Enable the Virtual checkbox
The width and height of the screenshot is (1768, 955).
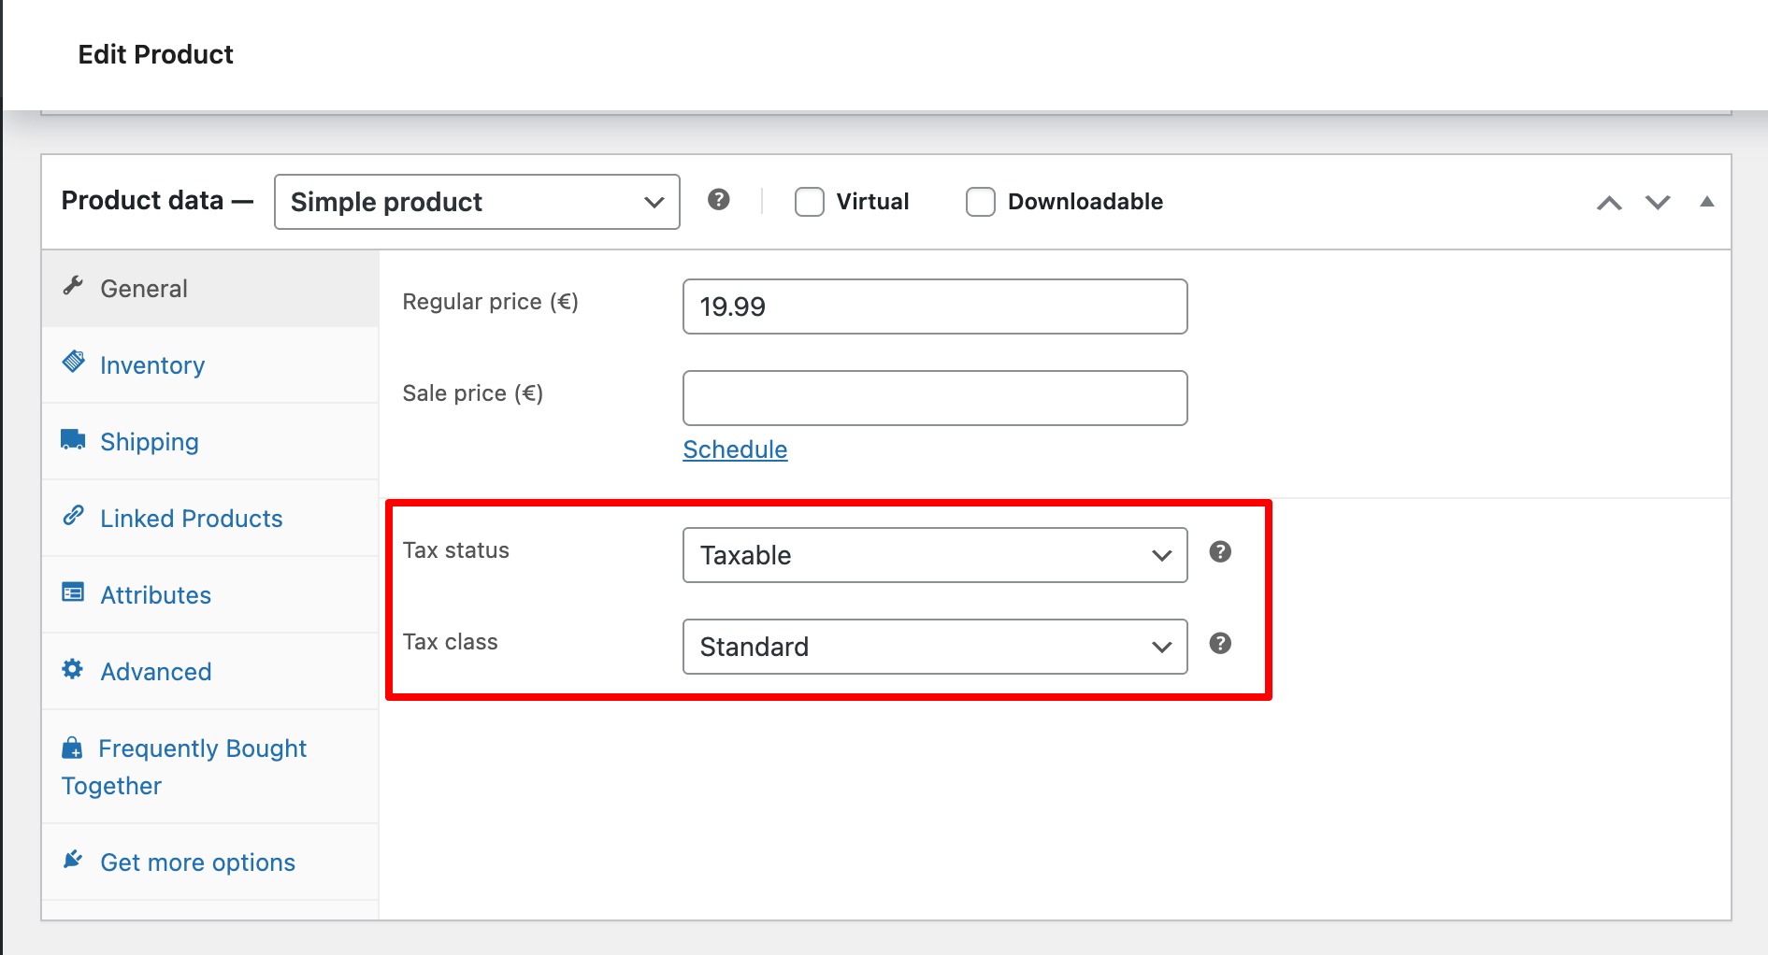click(809, 202)
